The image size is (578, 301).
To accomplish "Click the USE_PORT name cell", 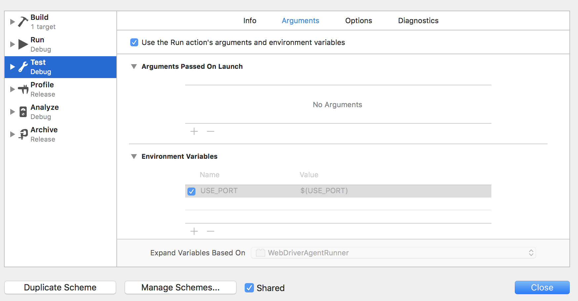I will click(219, 191).
